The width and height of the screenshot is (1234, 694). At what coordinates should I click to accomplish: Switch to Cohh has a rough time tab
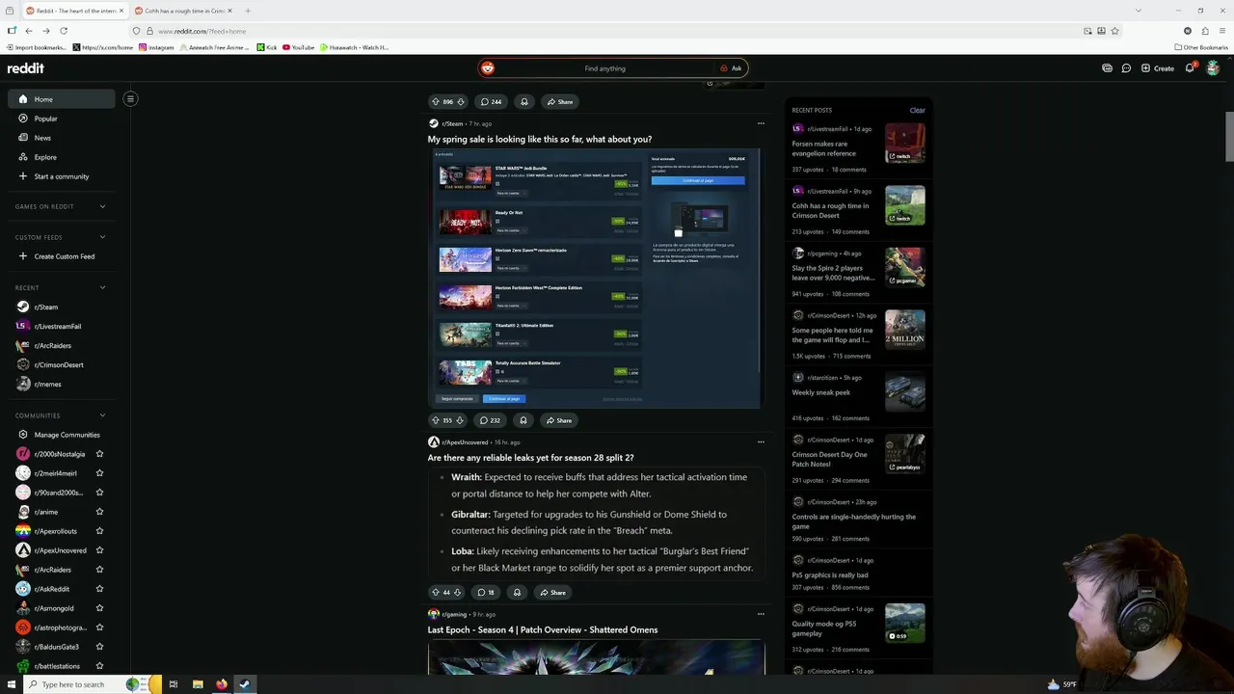183,11
